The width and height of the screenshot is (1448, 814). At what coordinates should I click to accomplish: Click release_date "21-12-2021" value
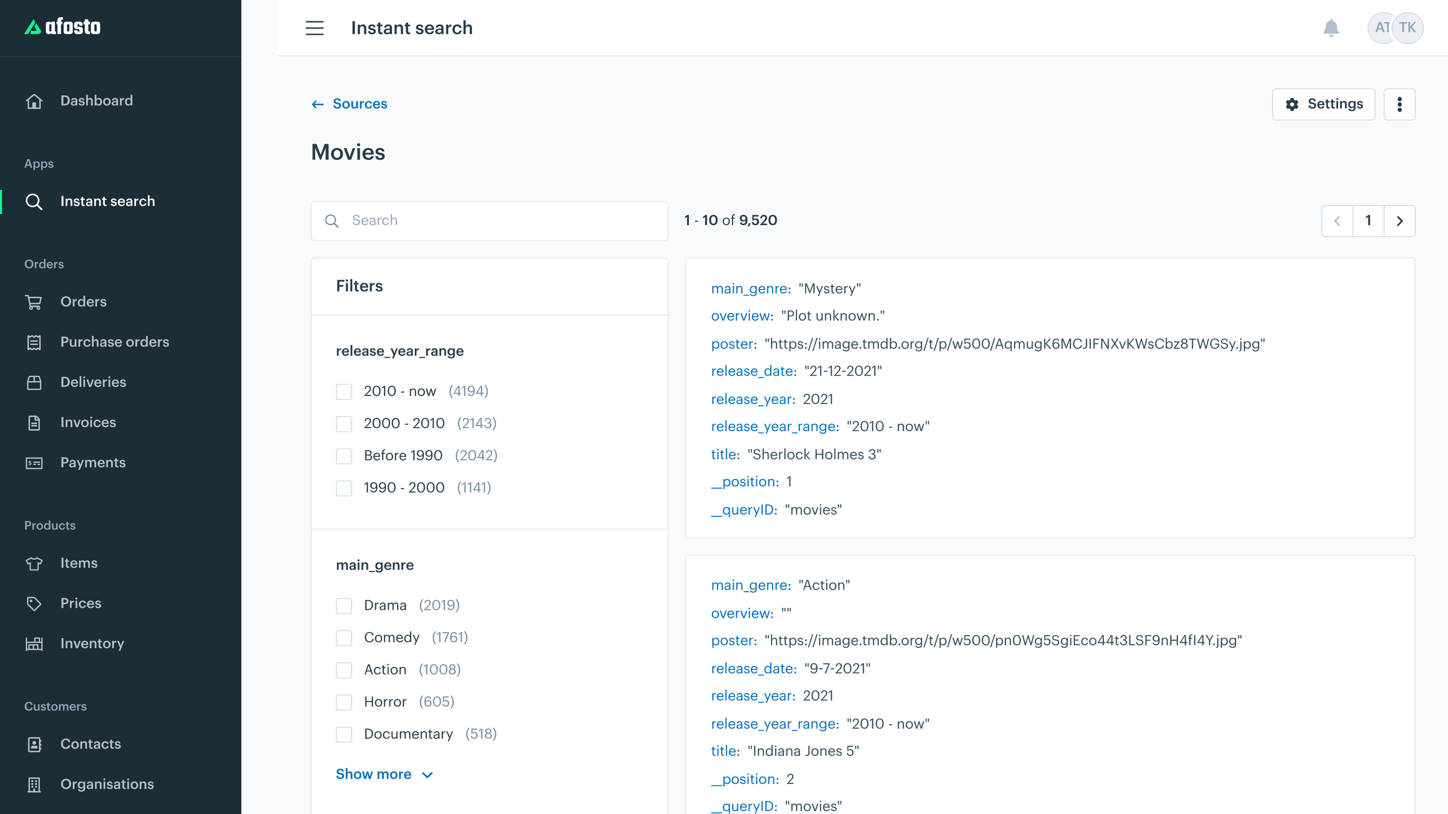[x=843, y=372]
